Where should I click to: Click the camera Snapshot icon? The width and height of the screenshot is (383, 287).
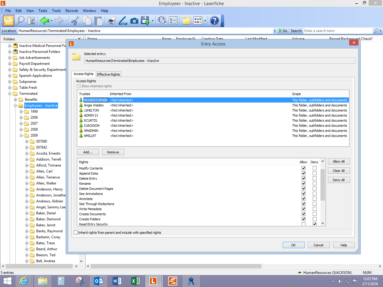134,21
